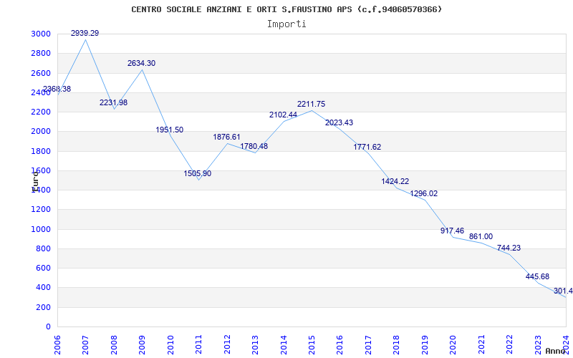Click the 1200 y-axis tick label

click(x=41, y=210)
